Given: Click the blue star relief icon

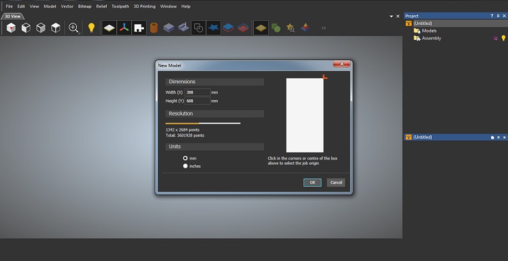Looking at the screenshot, I should point(213,27).
